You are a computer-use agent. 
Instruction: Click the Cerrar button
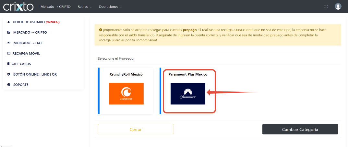pos(136,129)
